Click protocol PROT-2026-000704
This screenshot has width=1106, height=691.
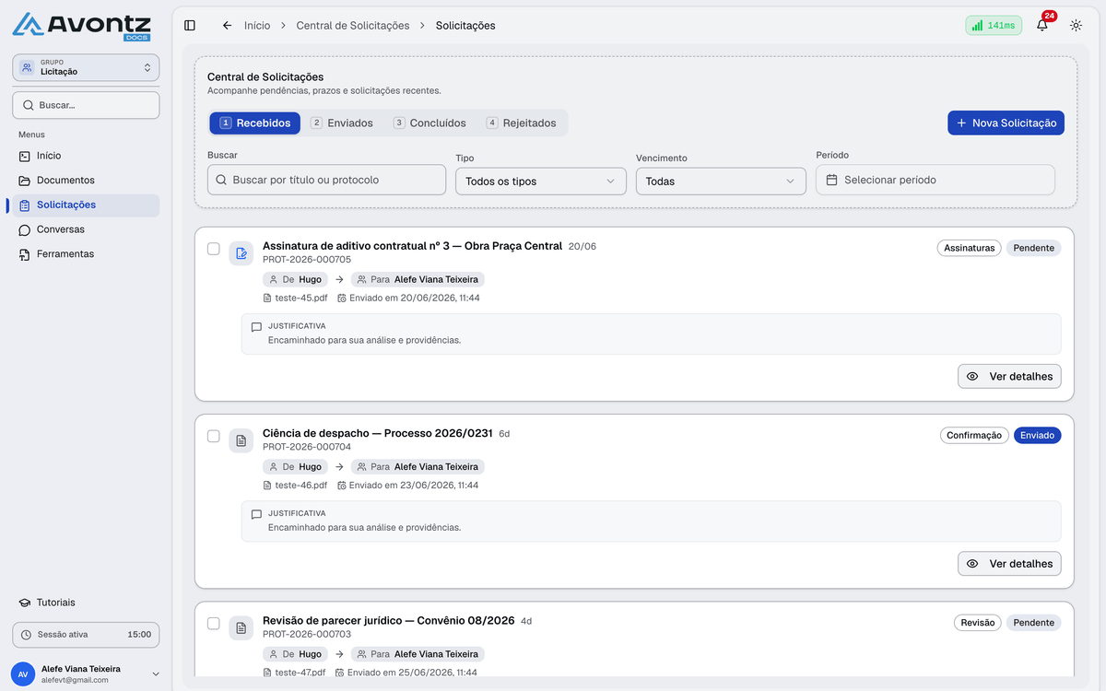pos(307,447)
